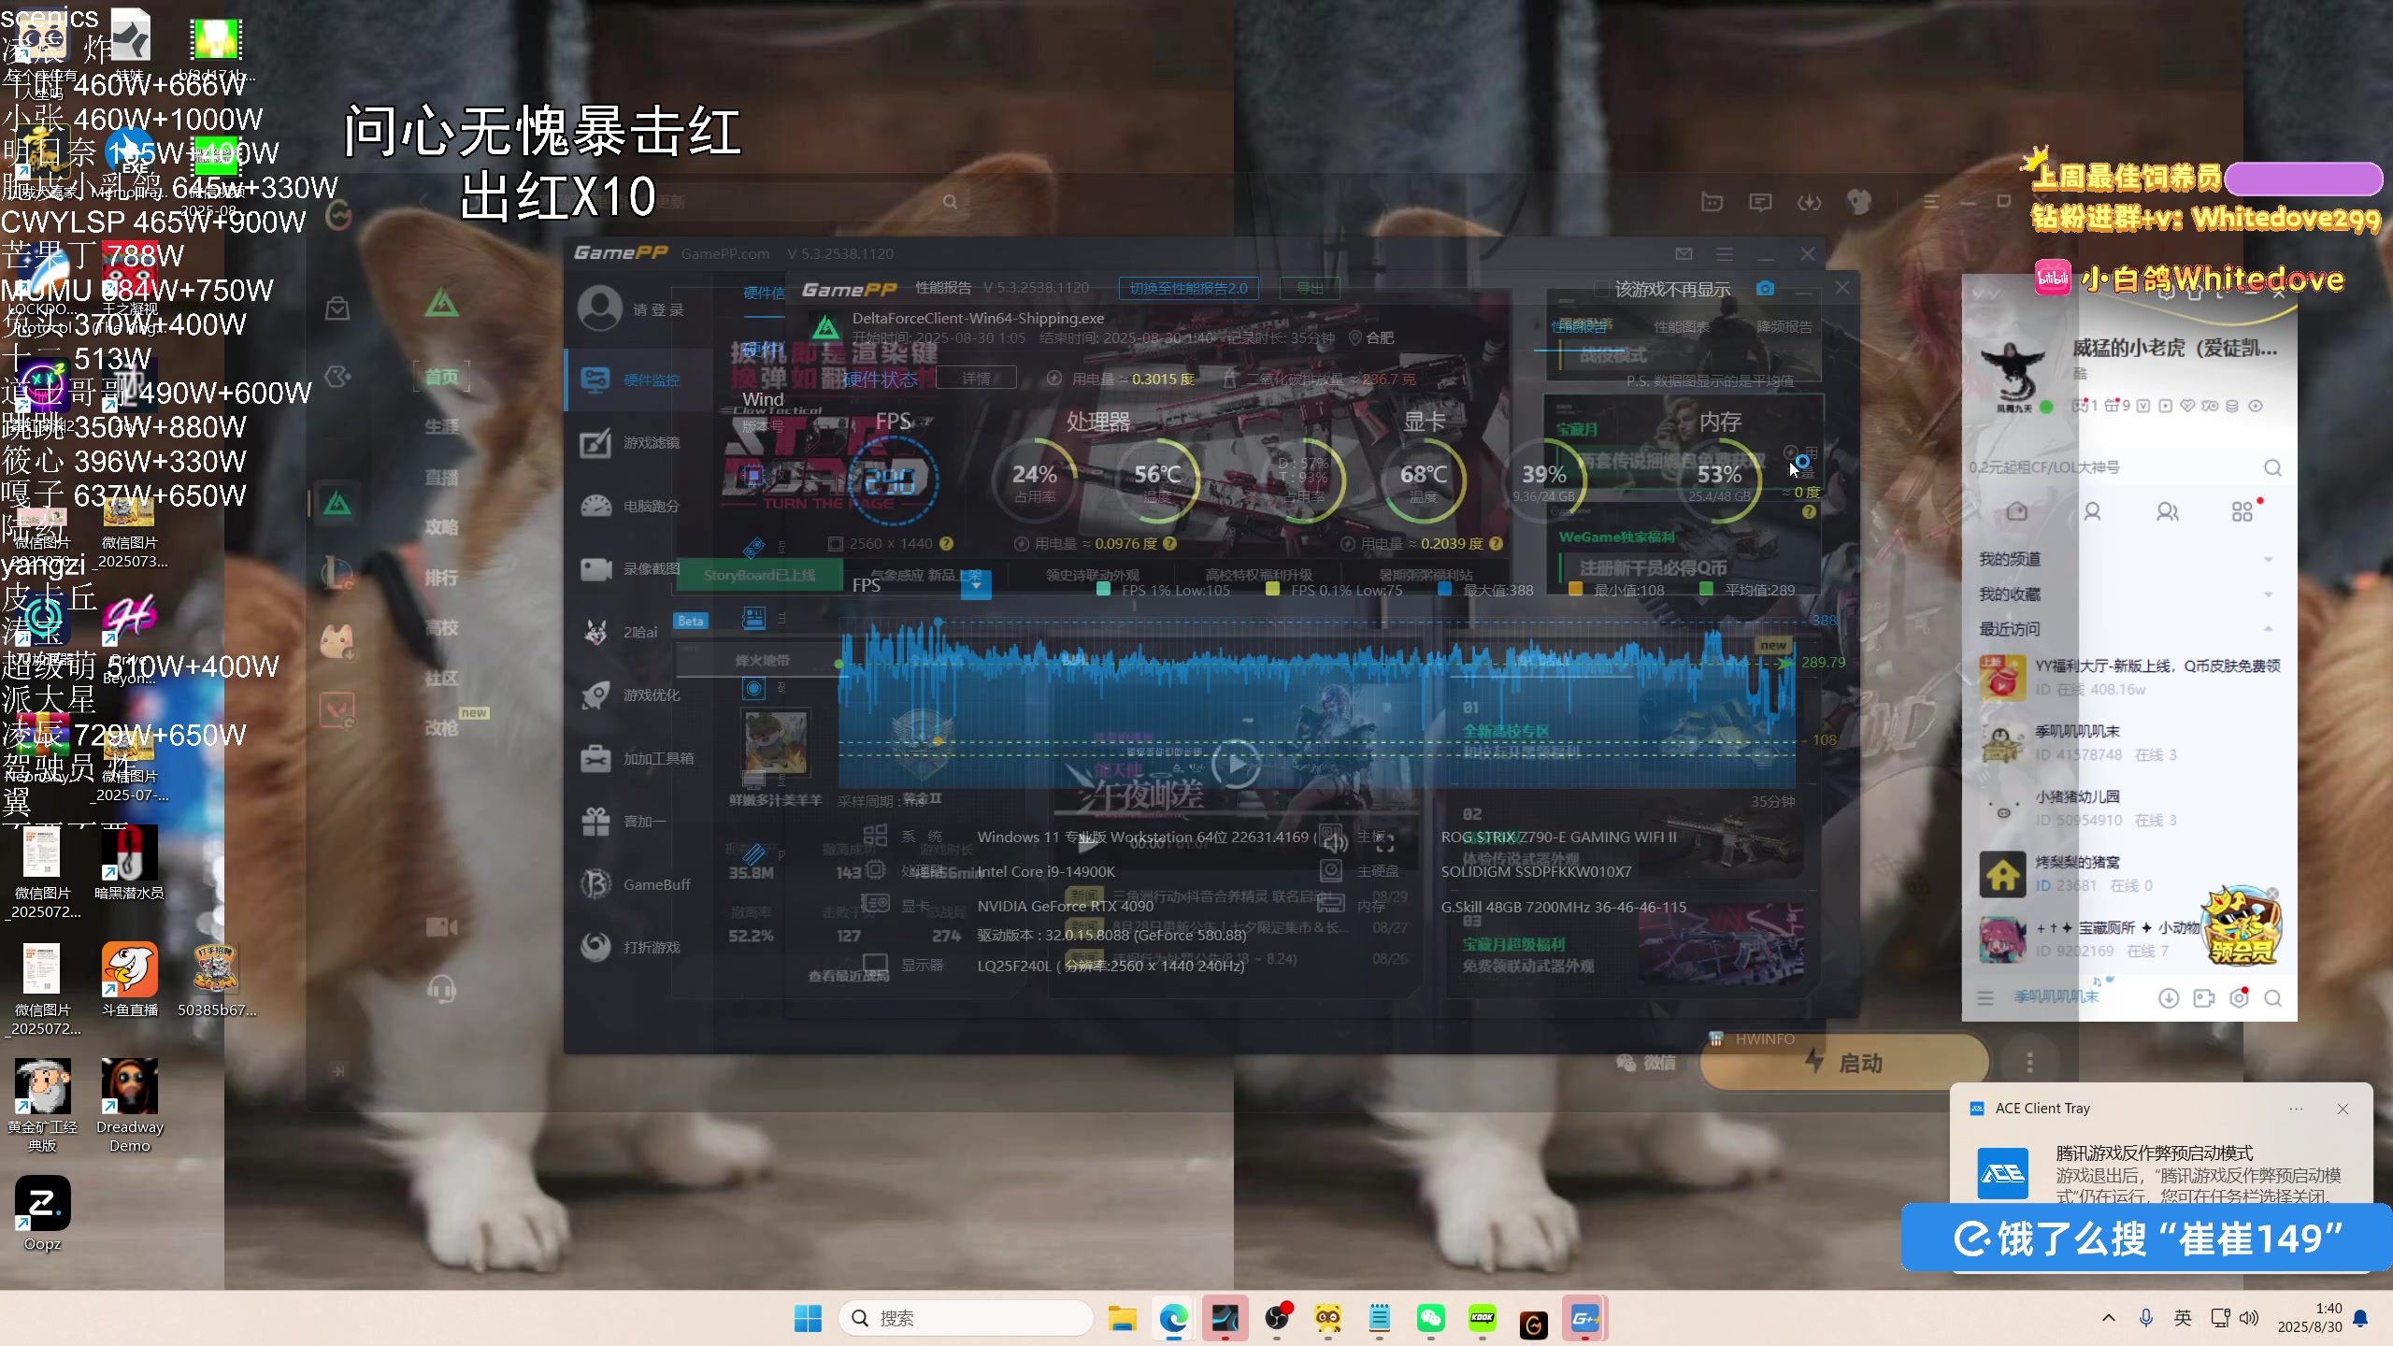The image size is (2393, 1346).
Task: Click the microphone icon in system tray
Action: [2146, 1318]
